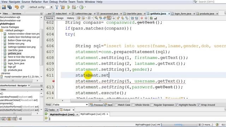Image resolution: width=226 pixels, height=127 pixels.
Task: Open the Find history dropdown arrow
Action: pos(87,105)
